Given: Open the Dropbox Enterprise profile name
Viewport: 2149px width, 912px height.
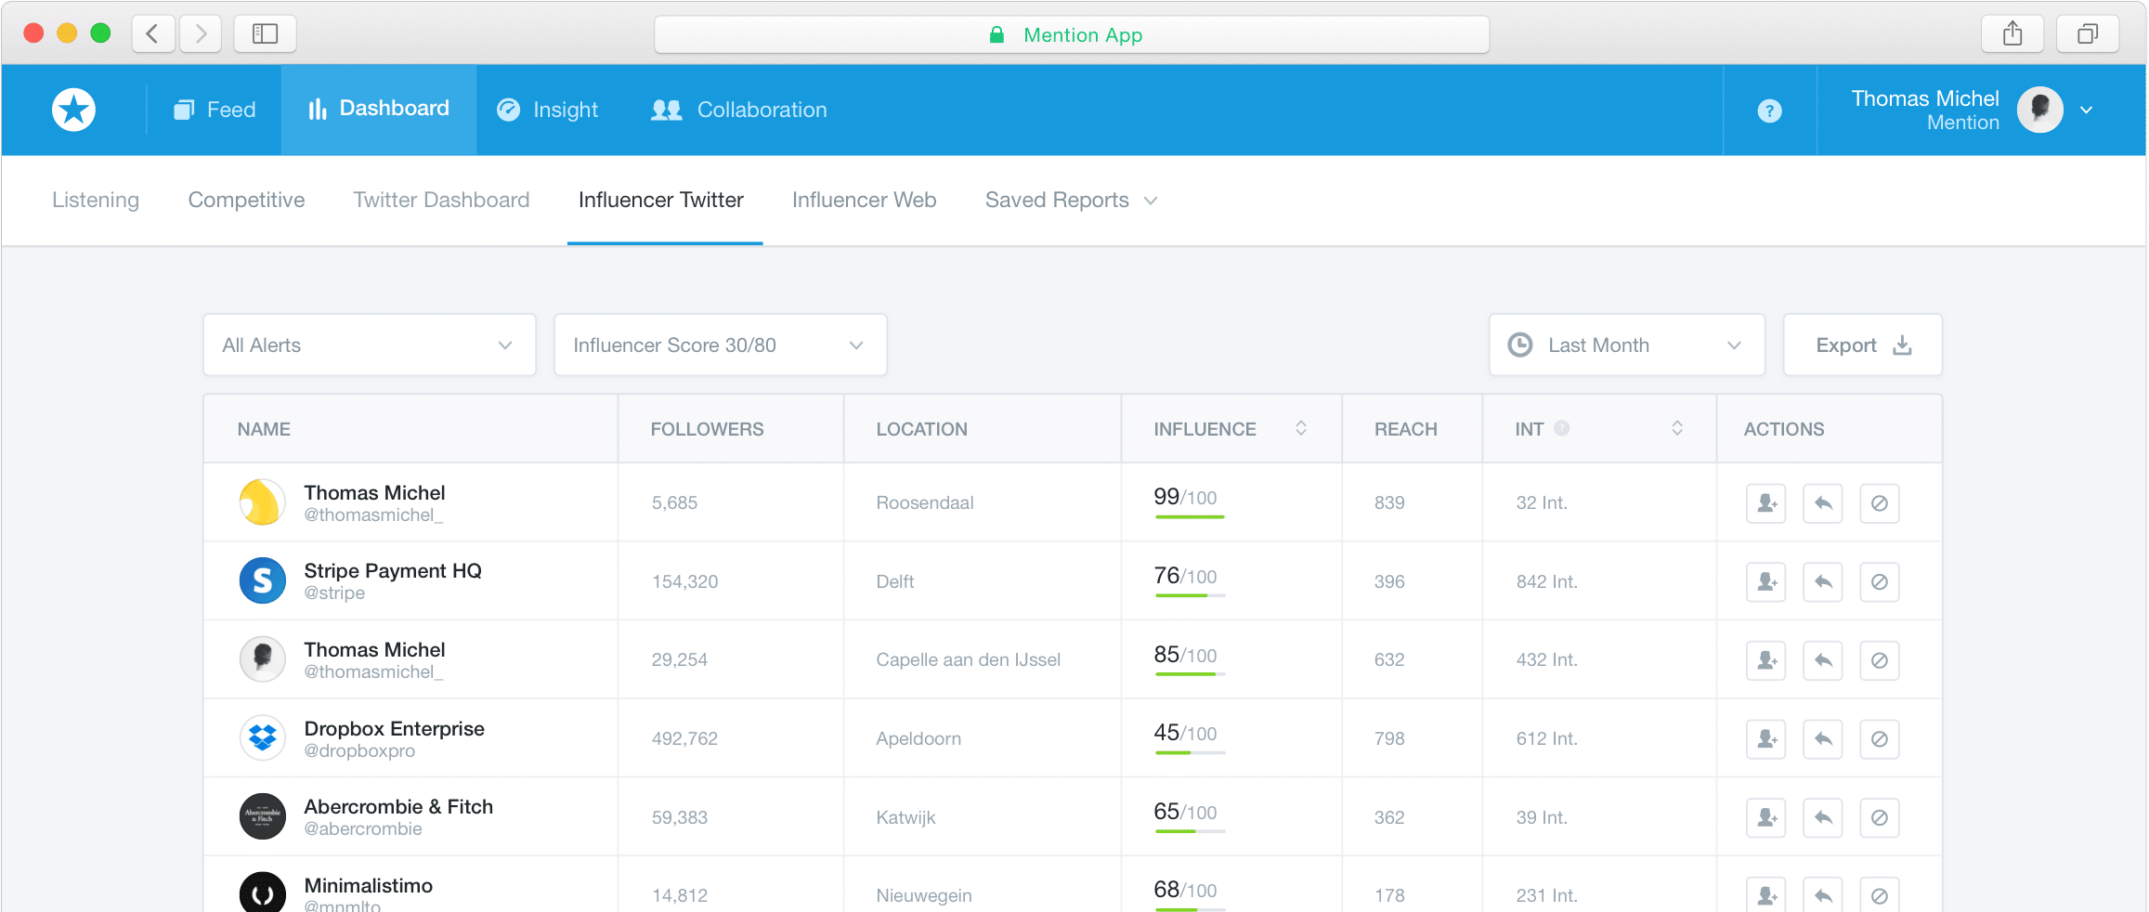Looking at the screenshot, I should point(394,728).
